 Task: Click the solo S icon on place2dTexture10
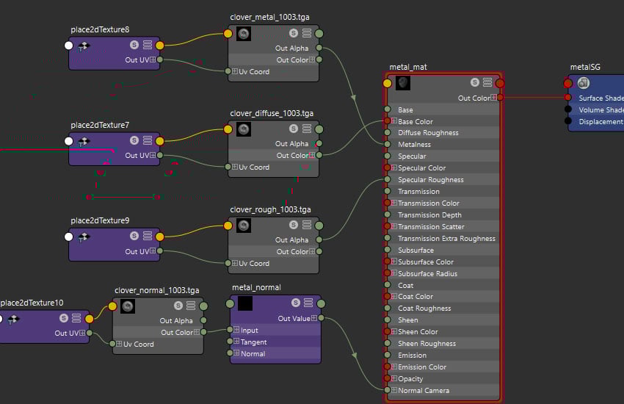coord(64,318)
